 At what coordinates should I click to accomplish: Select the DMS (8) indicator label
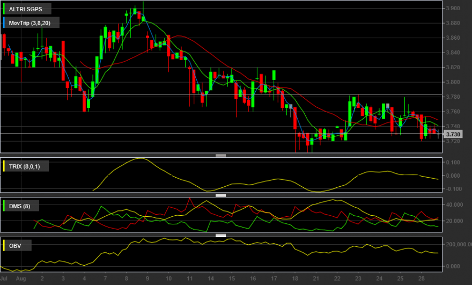click(x=20, y=206)
